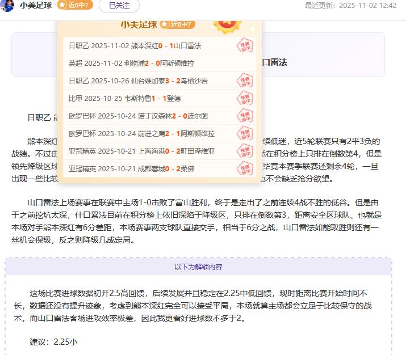Click the 预测命中 stamp on the 前进之鹰 row

(245, 133)
